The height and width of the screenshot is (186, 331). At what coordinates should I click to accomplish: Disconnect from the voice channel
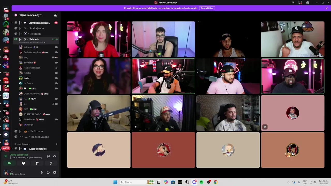(55, 156)
